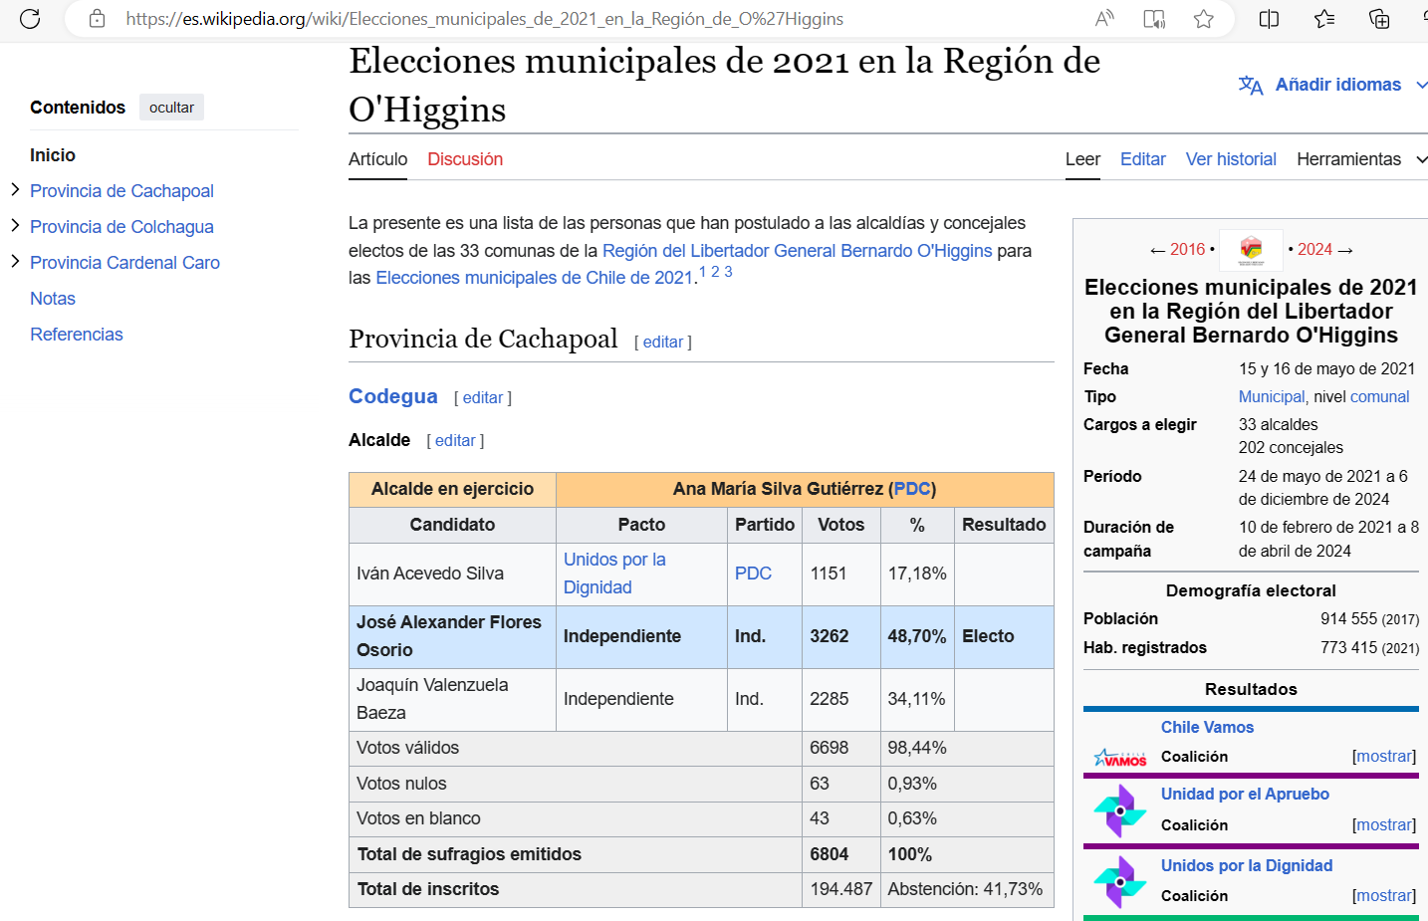Click the Unidad por el Apruebo pinwheel logo

point(1120,810)
